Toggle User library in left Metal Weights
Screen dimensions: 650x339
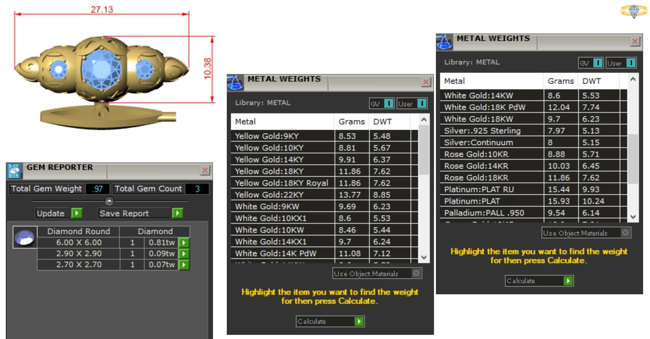pos(422,104)
